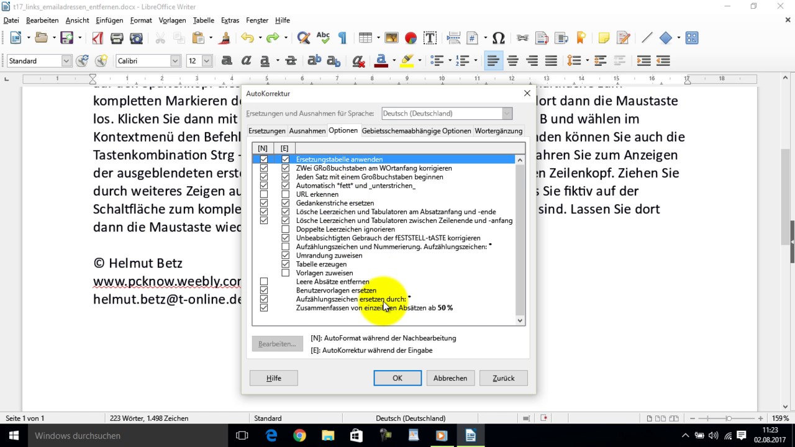Click the Justified alignment icon
The image size is (795, 447).
click(551, 61)
